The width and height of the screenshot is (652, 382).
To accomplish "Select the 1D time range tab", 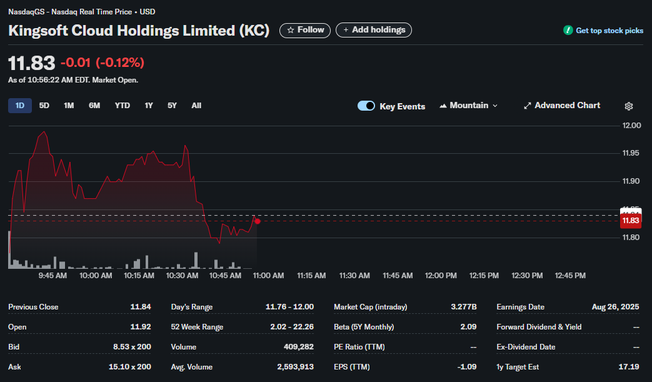I will (x=20, y=106).
